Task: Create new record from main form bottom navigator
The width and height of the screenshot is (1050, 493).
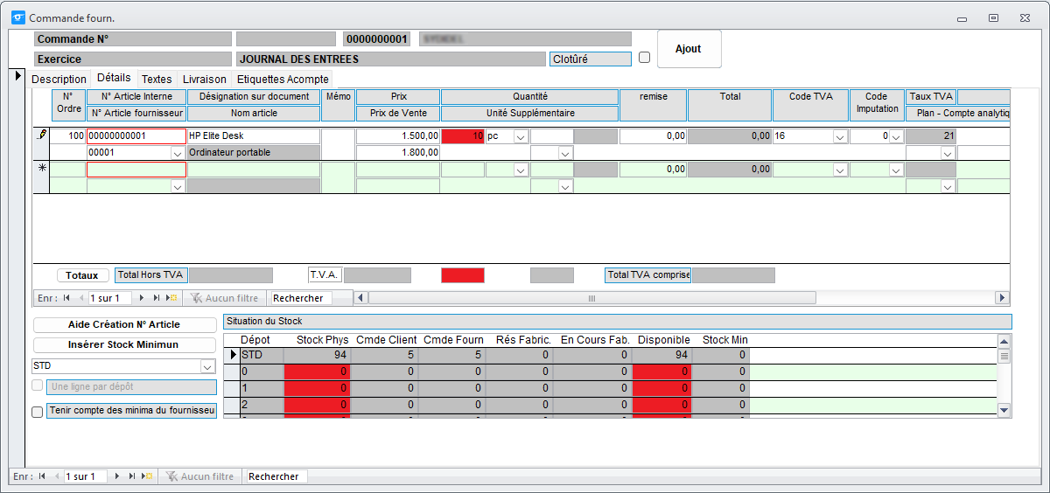Action: click(x=148, y=476)
